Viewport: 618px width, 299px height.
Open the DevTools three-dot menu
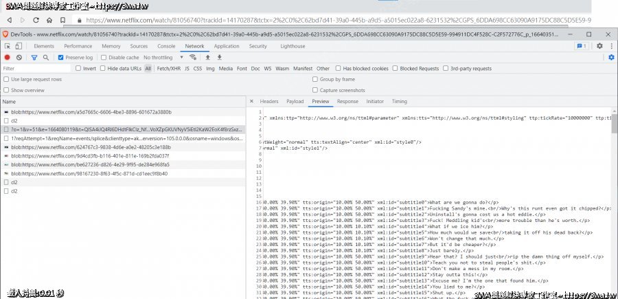coord(610,46)
